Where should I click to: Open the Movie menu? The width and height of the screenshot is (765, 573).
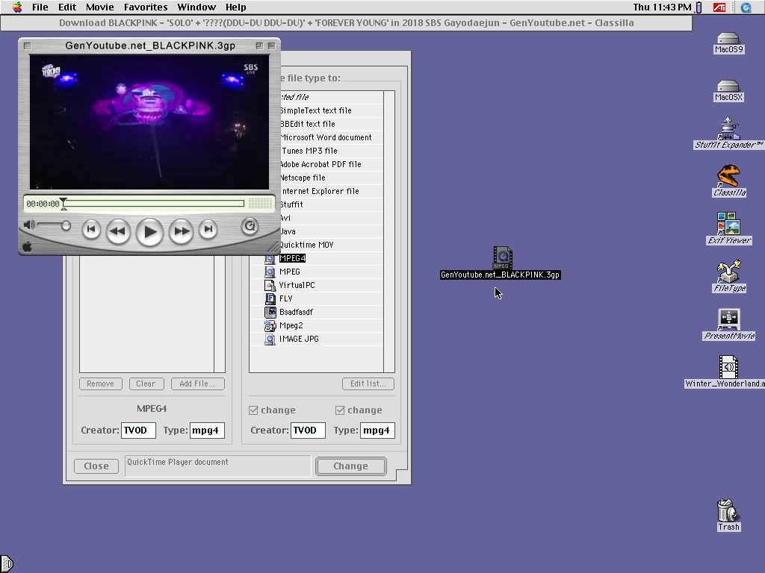point(99,7)
